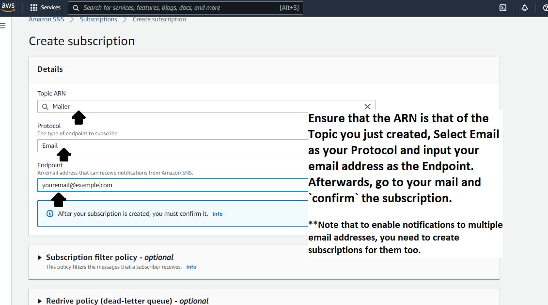Go to Amazon SNS breadcrumb

click(47, 19)
